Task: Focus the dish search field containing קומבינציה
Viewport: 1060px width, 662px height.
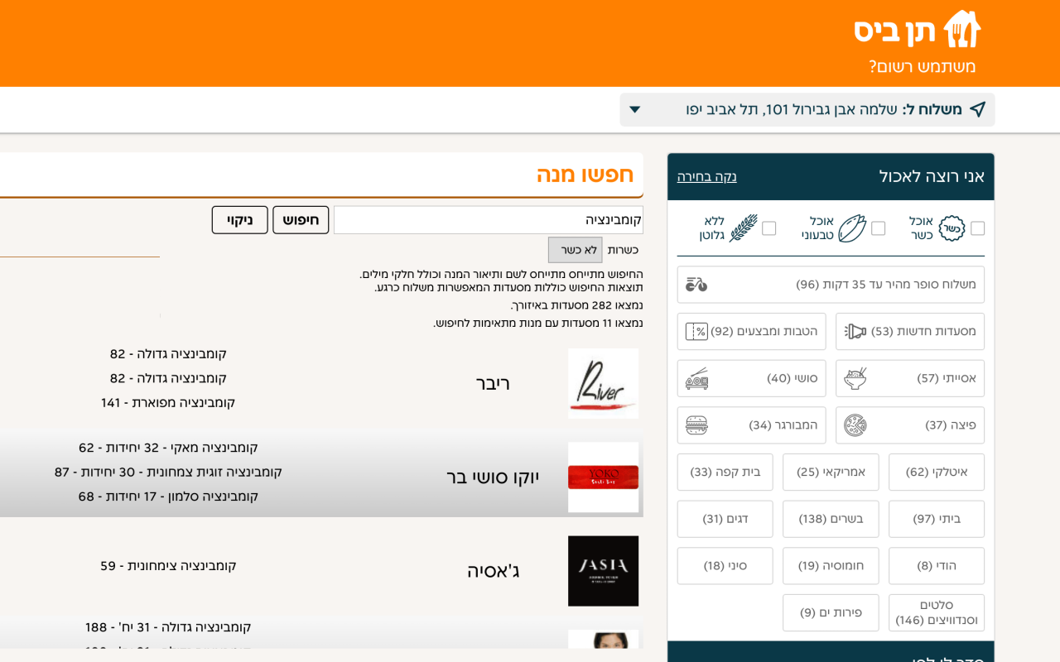Action: click(x=489, y=220)
